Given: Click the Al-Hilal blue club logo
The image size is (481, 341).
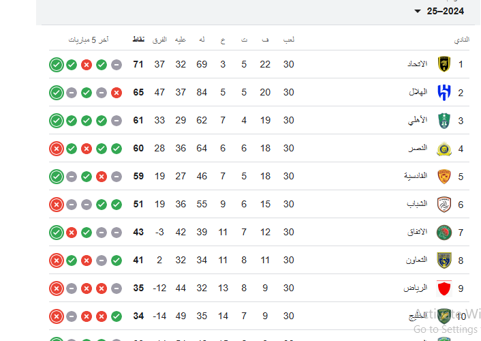Looking at the screenshot, I should click(x=444, y=92).
